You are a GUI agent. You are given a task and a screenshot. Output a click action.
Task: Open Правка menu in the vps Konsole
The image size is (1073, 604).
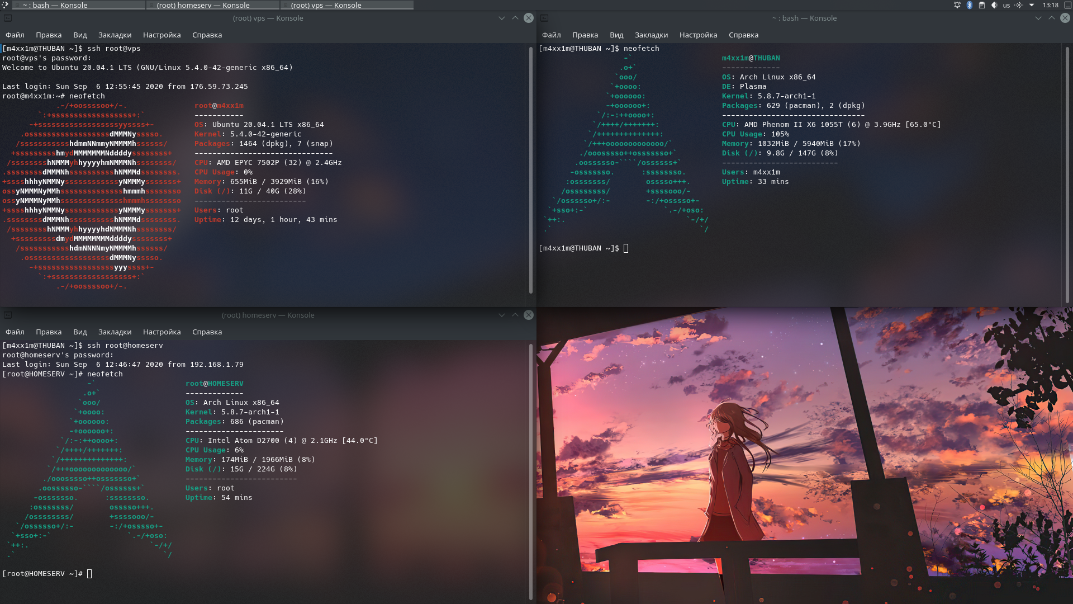click(49, 35)
